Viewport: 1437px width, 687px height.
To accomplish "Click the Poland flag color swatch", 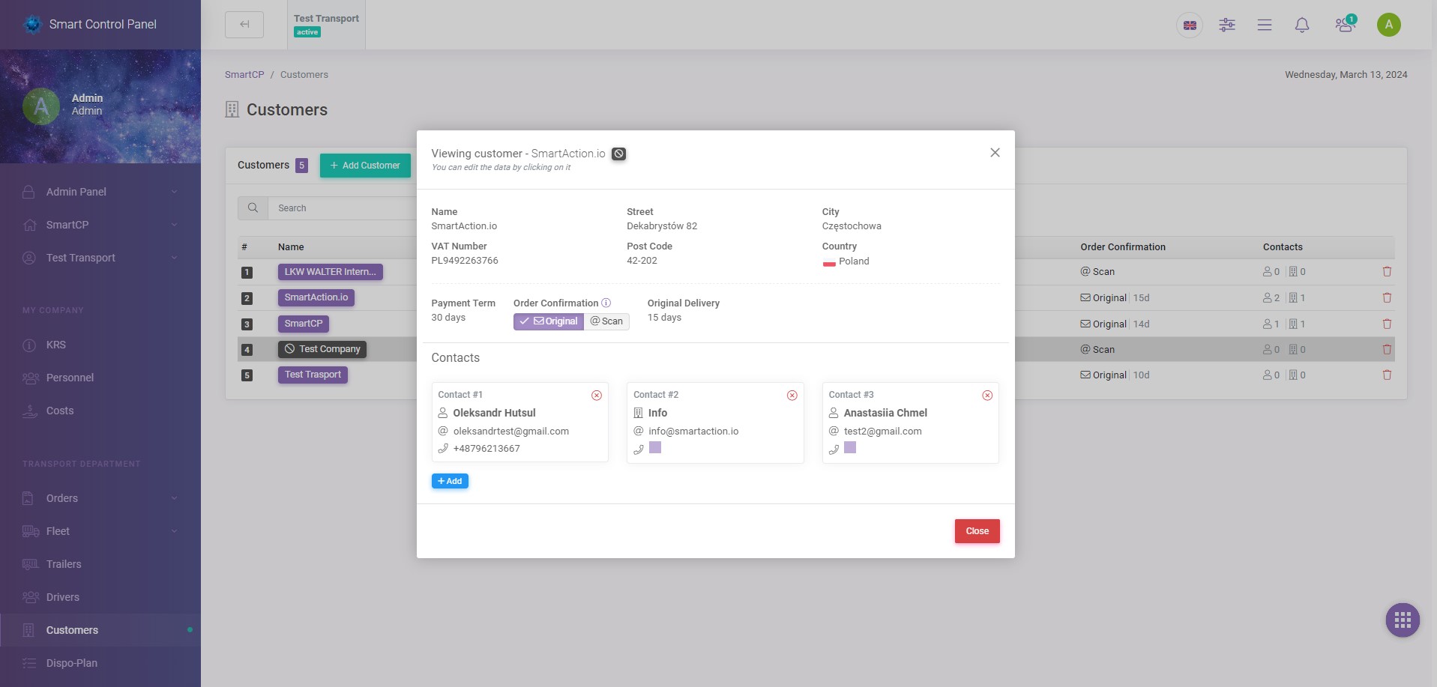I will click(x=829, y=261).
